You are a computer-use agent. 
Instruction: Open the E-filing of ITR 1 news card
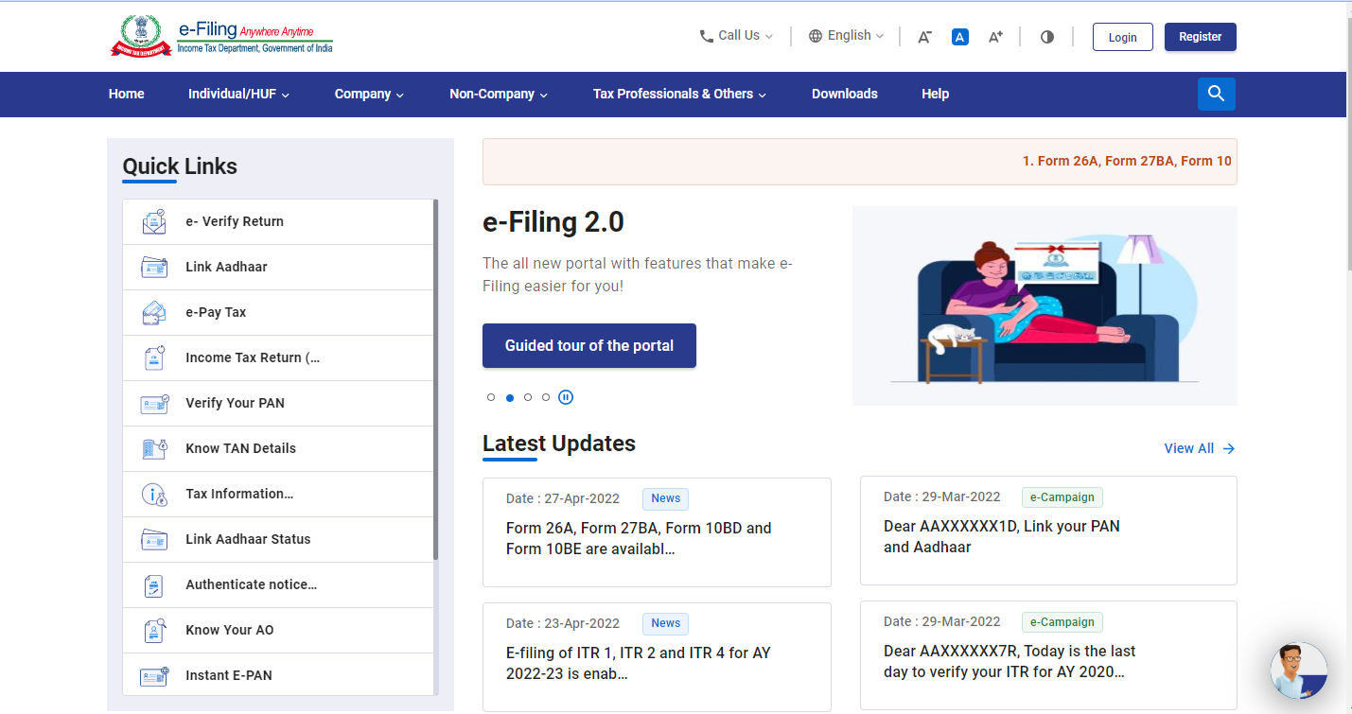pos(657,657)
